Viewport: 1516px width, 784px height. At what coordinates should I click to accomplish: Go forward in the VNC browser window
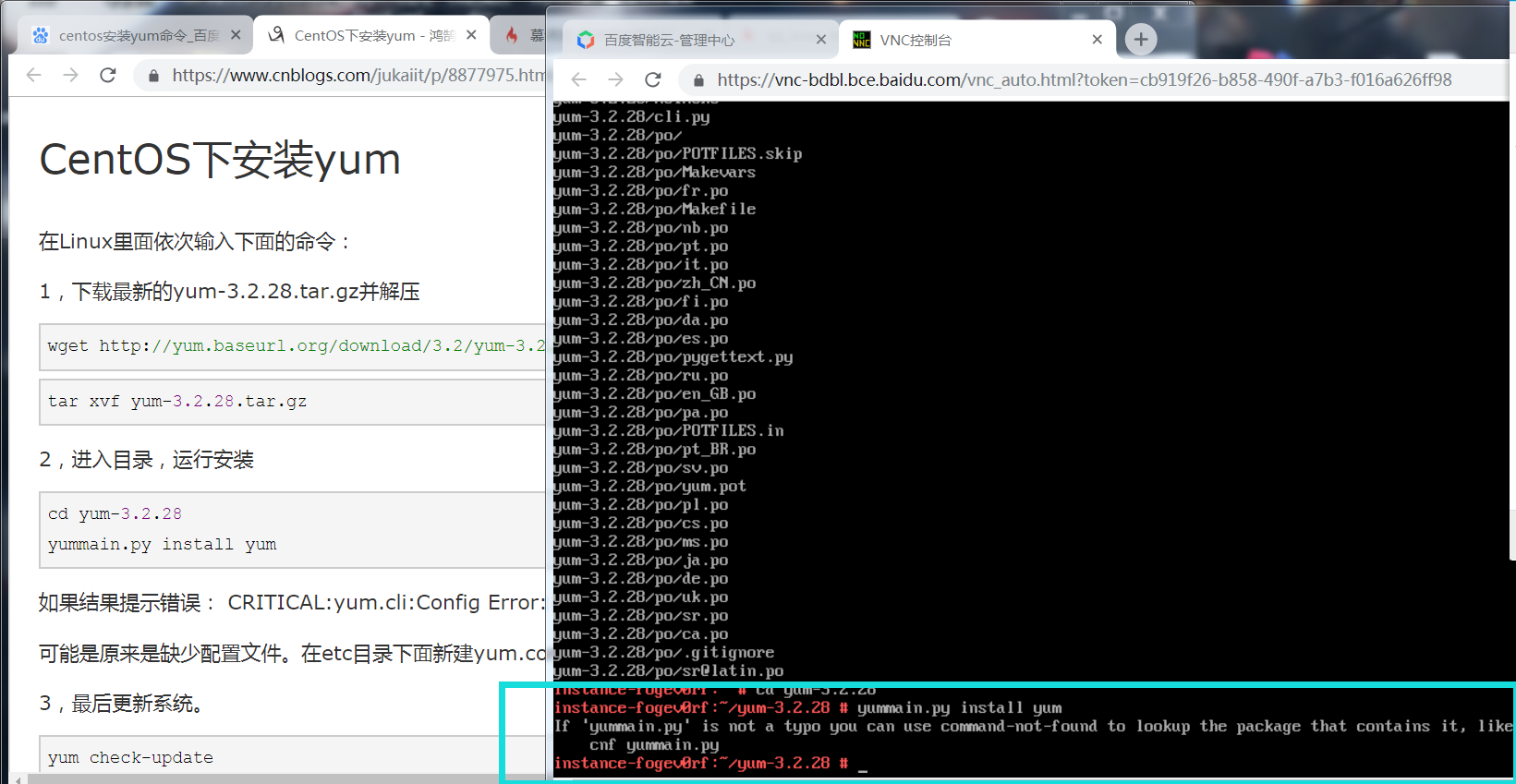[x=616, y=79]
